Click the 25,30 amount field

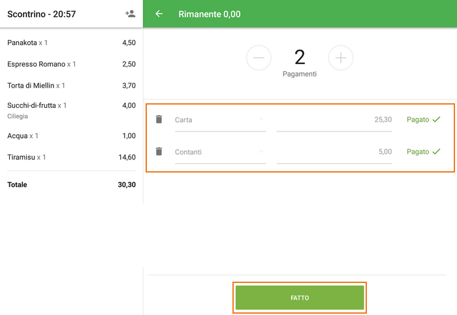click(334, 120)
